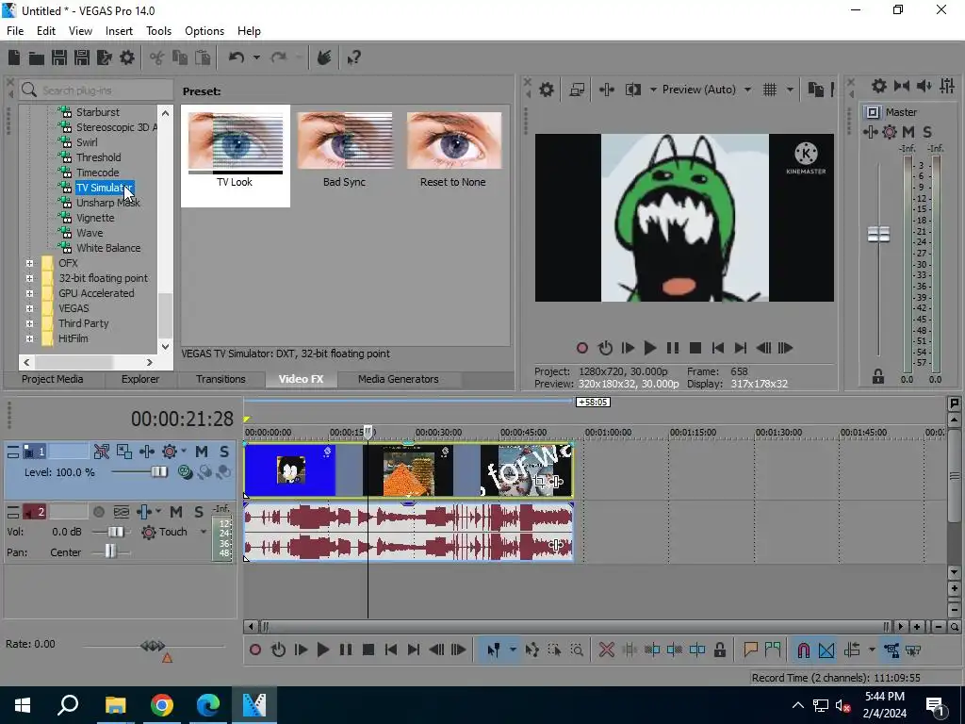
Task: Insert a region with the green flags icon
Action: (773, 650)
